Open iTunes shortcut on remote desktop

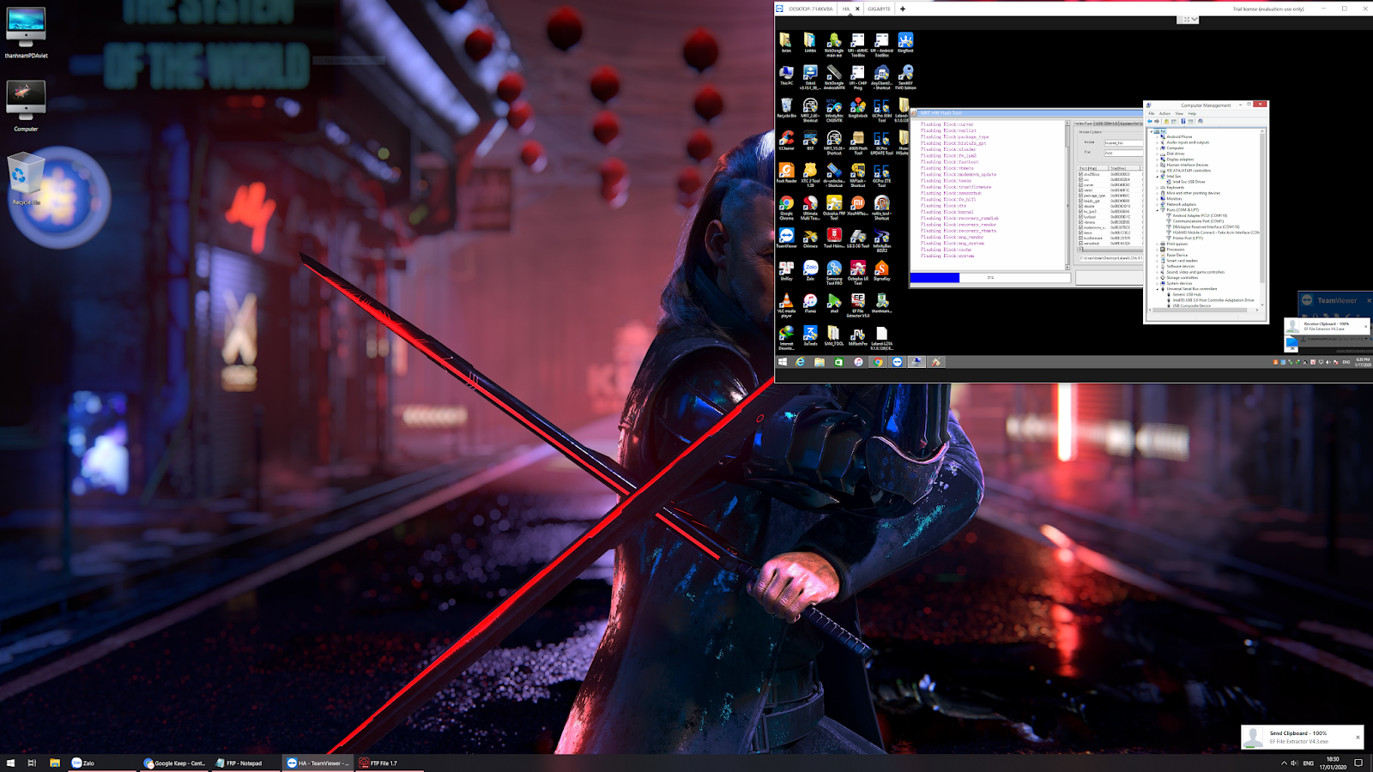(810, 303)
